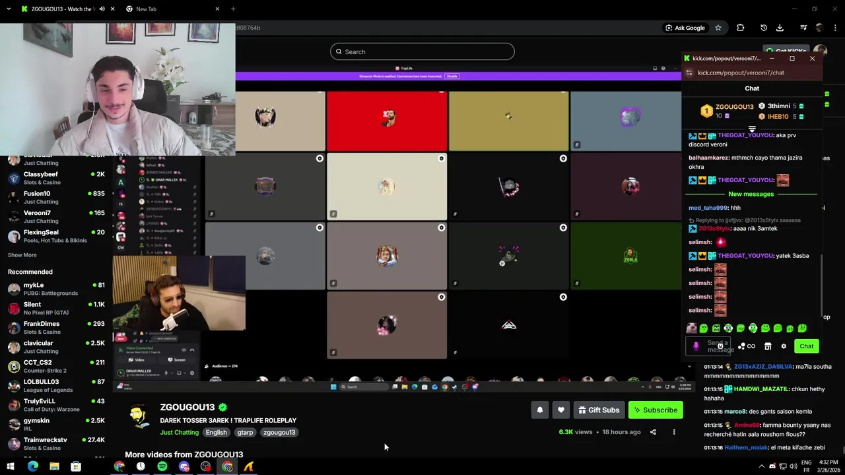The image size is (845, 475).
Task: Click ENG FR language indicator
Action: click(806, 466)
